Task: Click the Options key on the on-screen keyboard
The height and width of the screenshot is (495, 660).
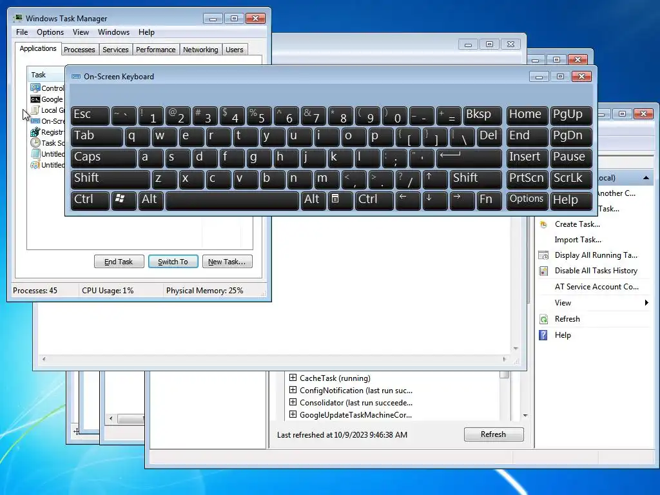Action: pos(527,200)
